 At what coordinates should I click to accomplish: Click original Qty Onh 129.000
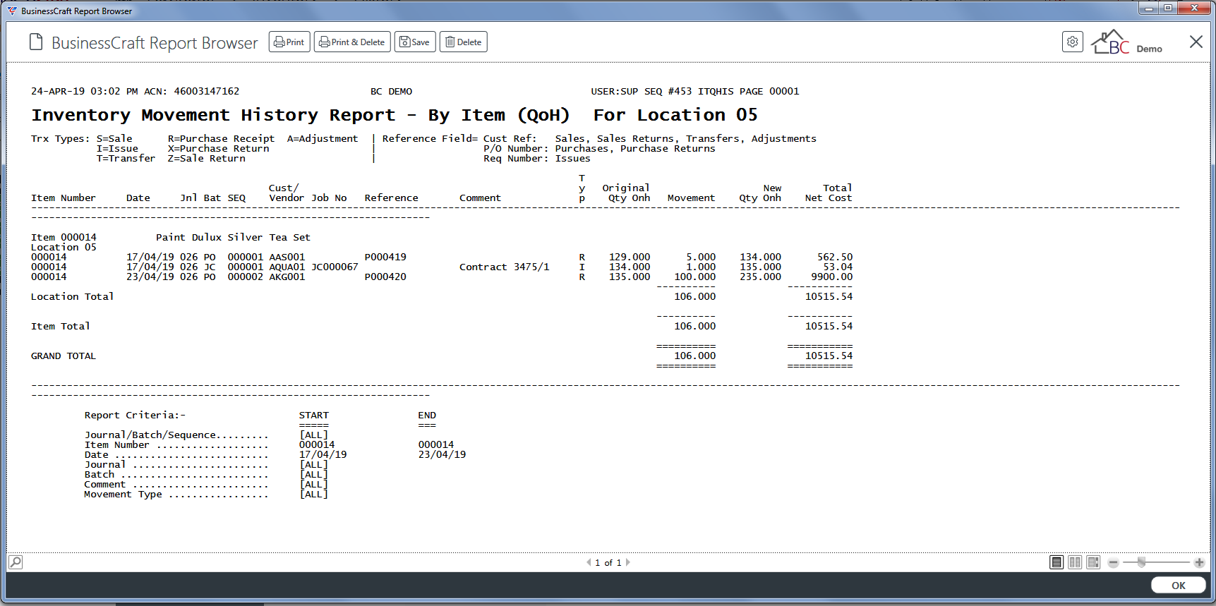pos(630,257)
